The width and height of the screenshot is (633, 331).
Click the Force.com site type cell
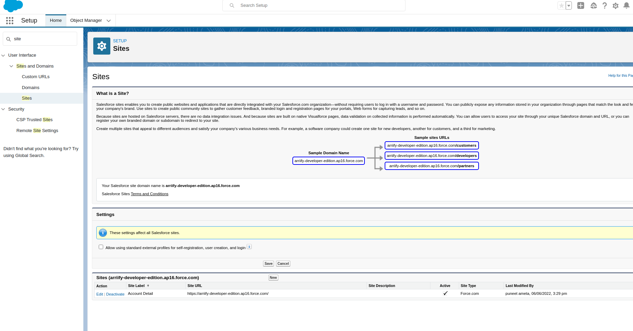coord(470,293)
